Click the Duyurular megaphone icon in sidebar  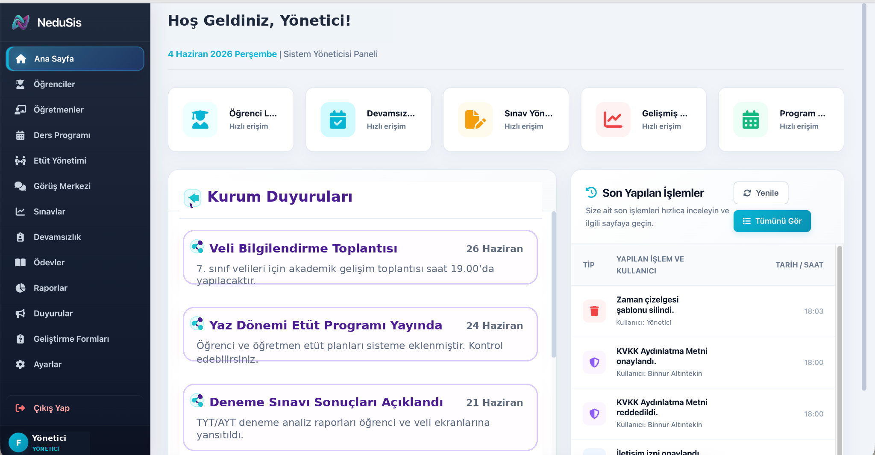(20, 313)
